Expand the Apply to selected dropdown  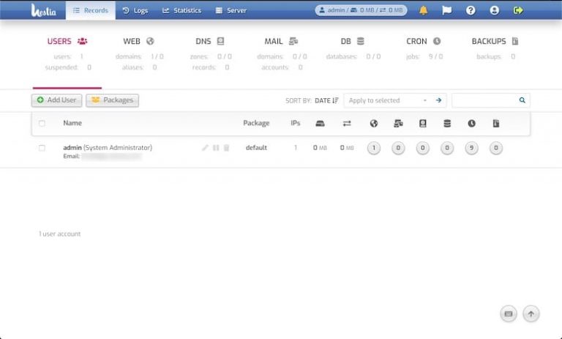pos(387,100)
